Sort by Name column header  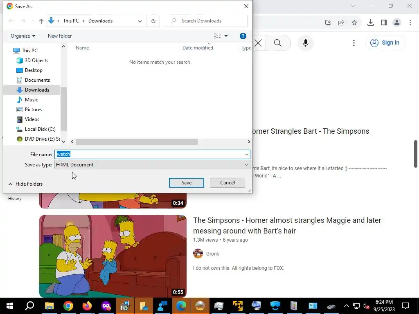pos(82,48)
